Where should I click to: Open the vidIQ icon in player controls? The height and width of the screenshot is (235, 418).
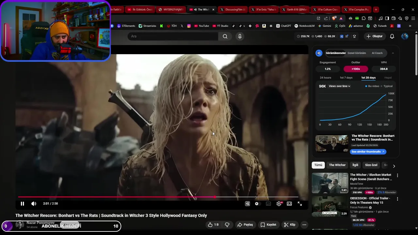pos(248,204)
